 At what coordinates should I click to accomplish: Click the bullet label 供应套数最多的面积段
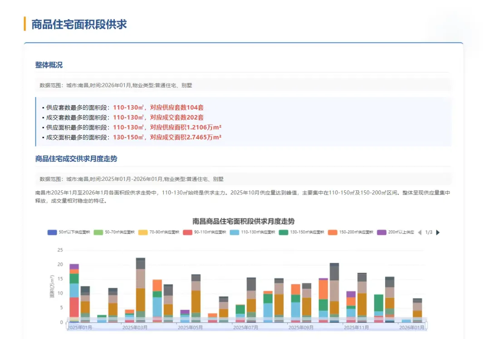[77, 107]
